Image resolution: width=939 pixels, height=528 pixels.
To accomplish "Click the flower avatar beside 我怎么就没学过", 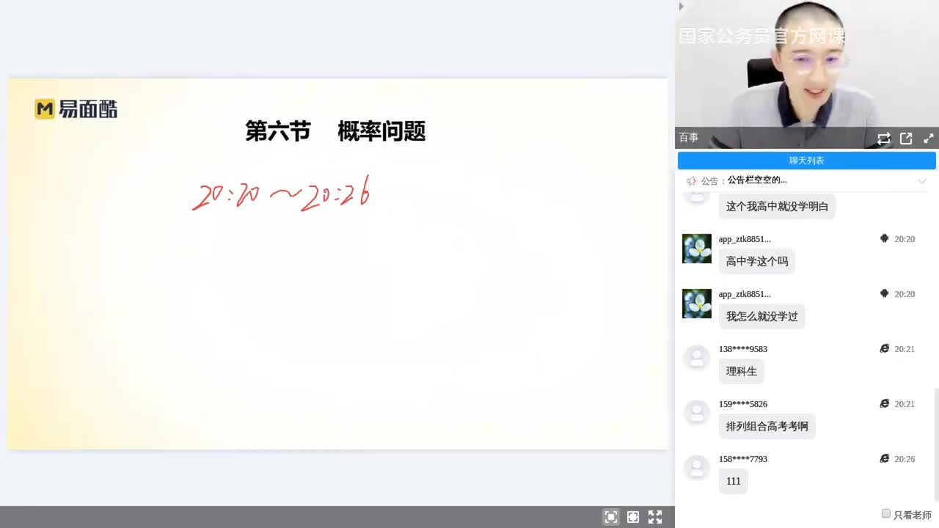I will pyautogui.click(x=697, y=304).
